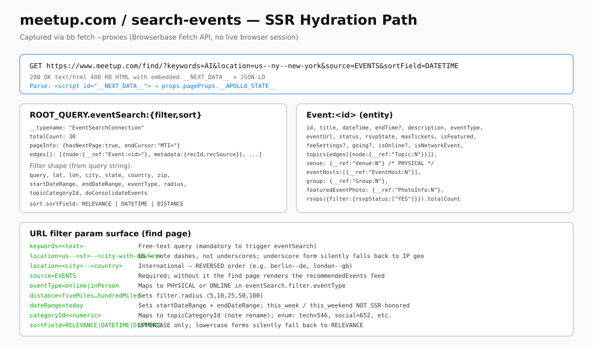Click the 'eventHosts:[{__ref:"EventHost:N"}],' line
This screenshot has height=346, width=593.
pos(364,172)
